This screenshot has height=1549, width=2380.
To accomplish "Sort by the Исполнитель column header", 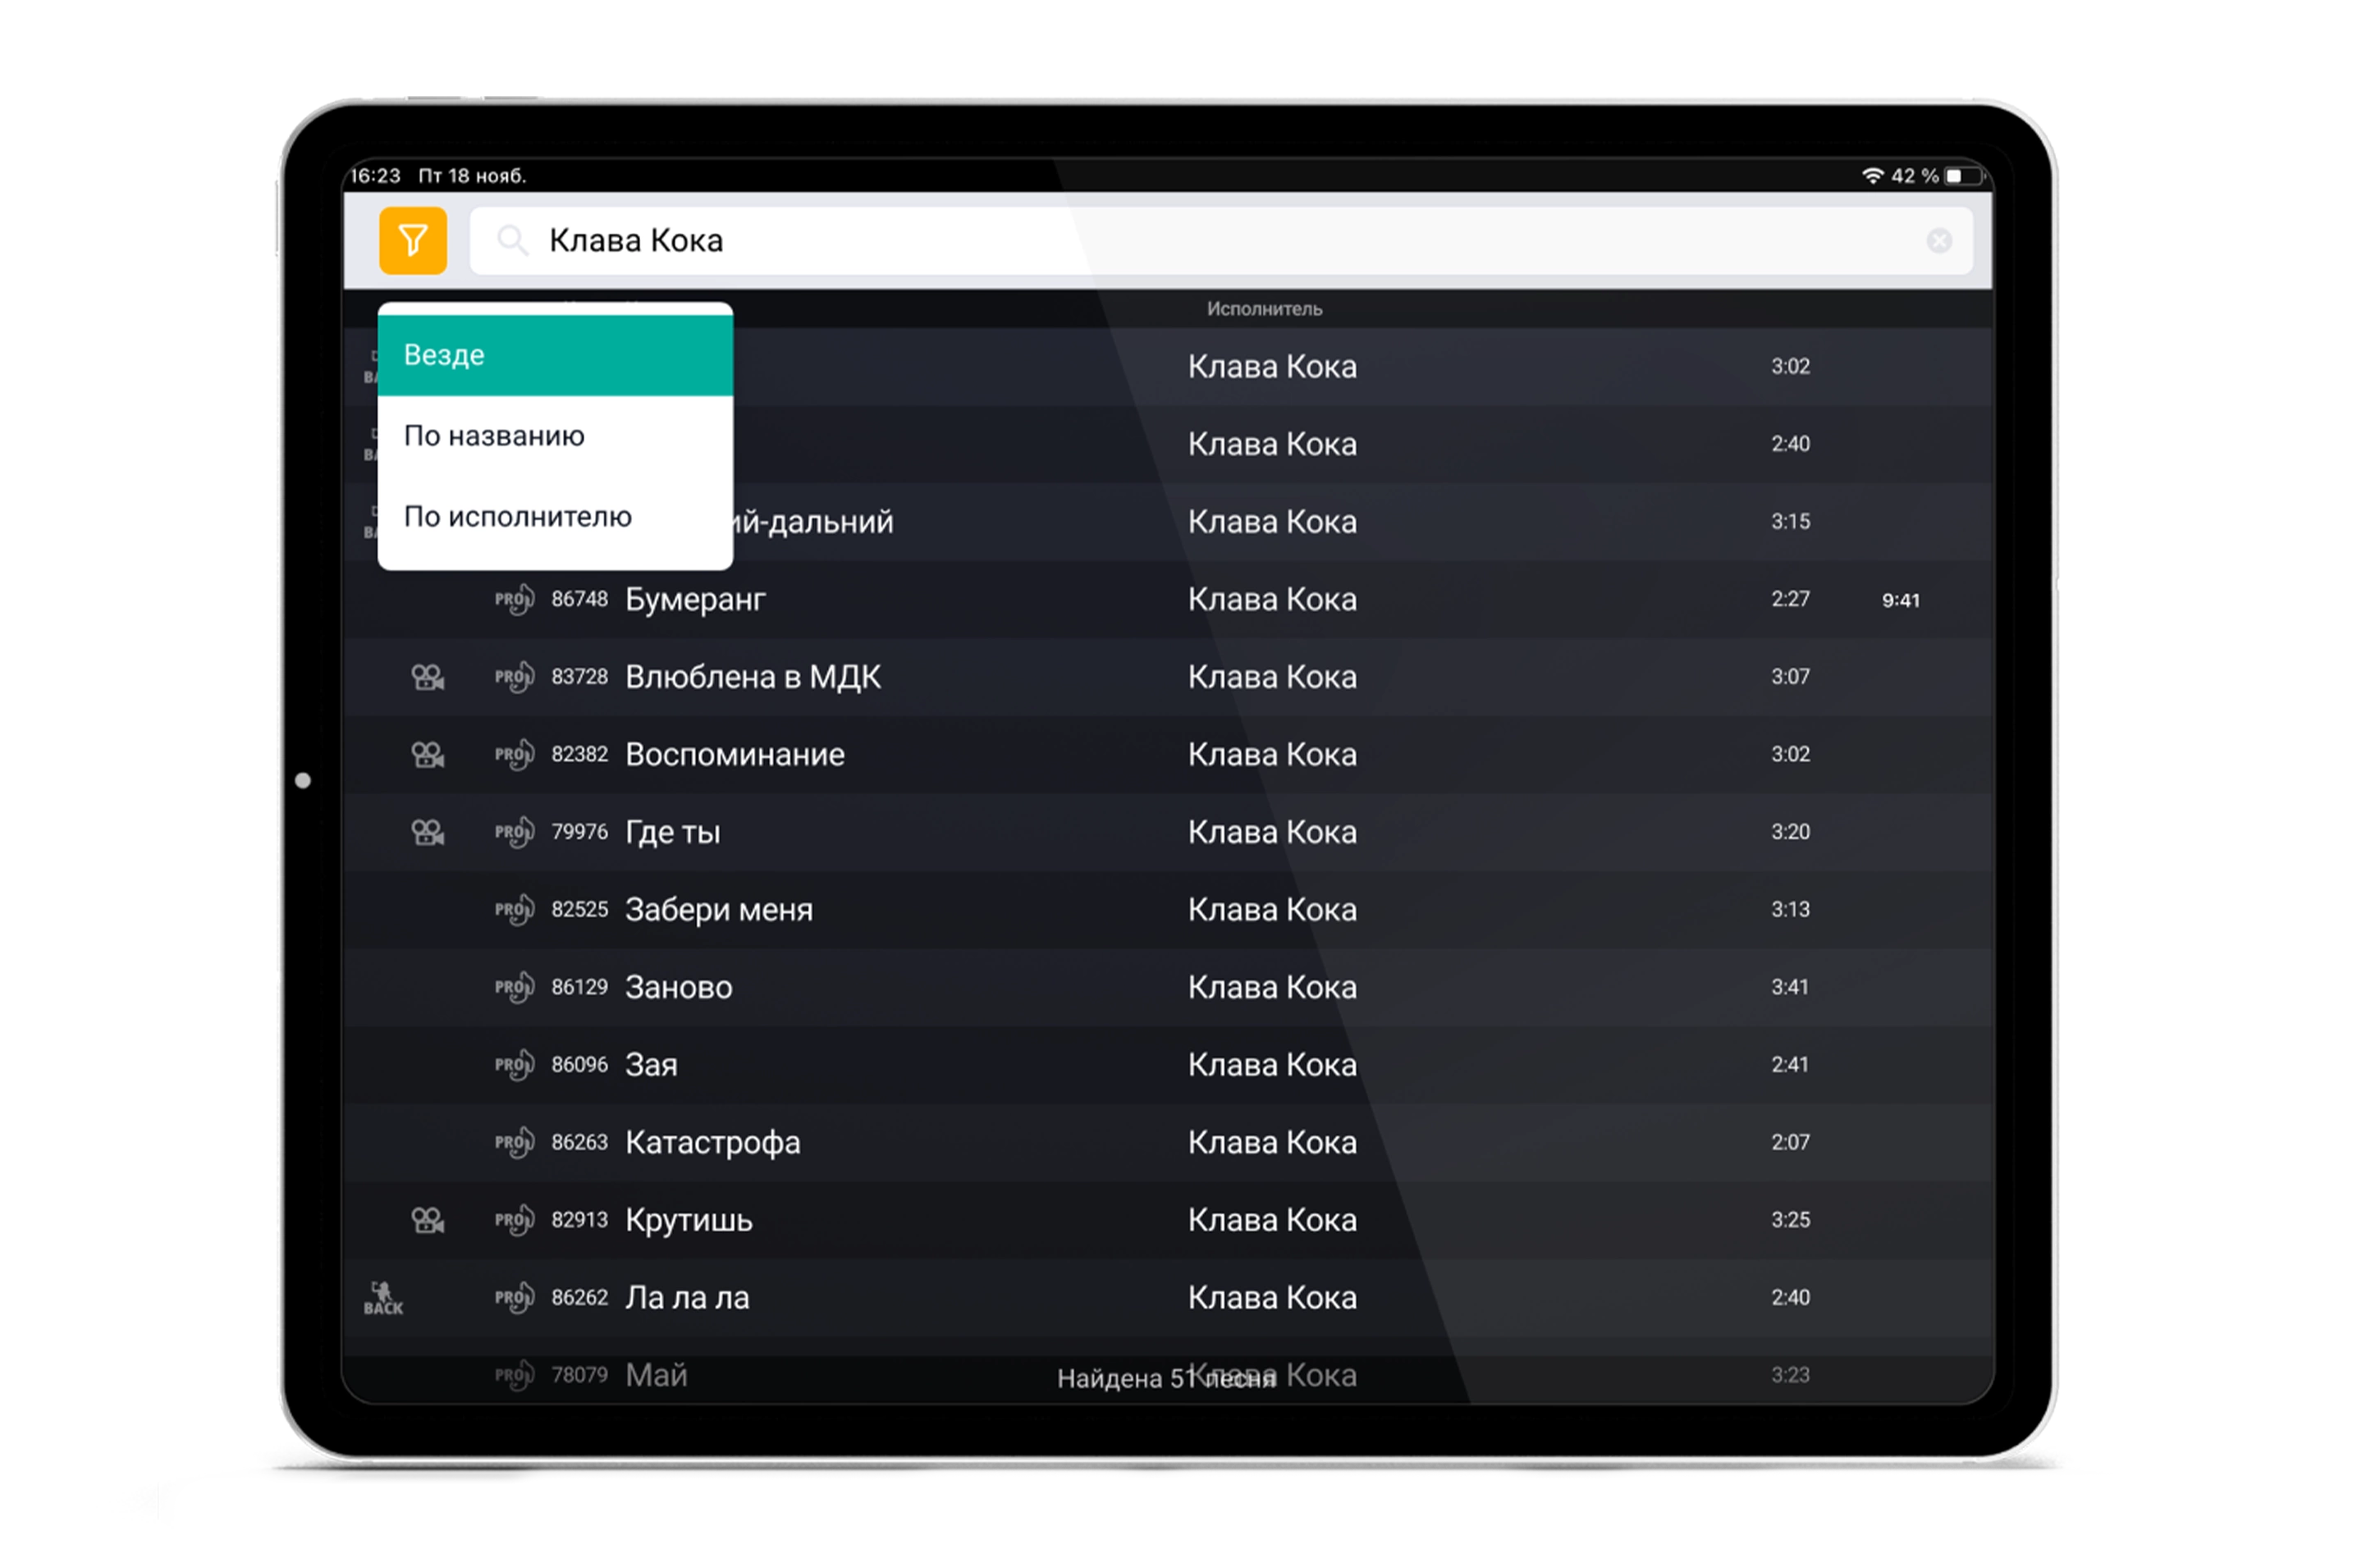I will (1264, 309).
